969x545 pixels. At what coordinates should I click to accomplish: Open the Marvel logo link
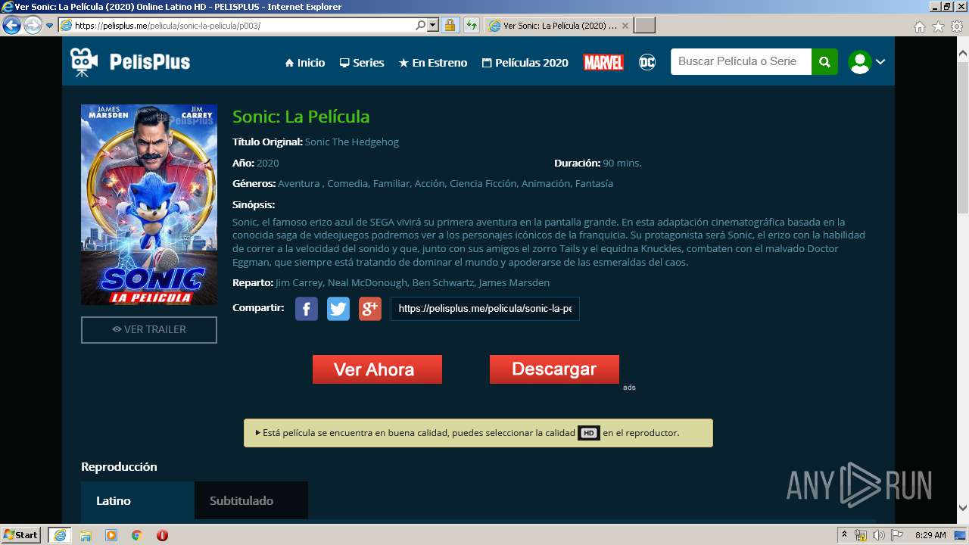tap(603, 62)
